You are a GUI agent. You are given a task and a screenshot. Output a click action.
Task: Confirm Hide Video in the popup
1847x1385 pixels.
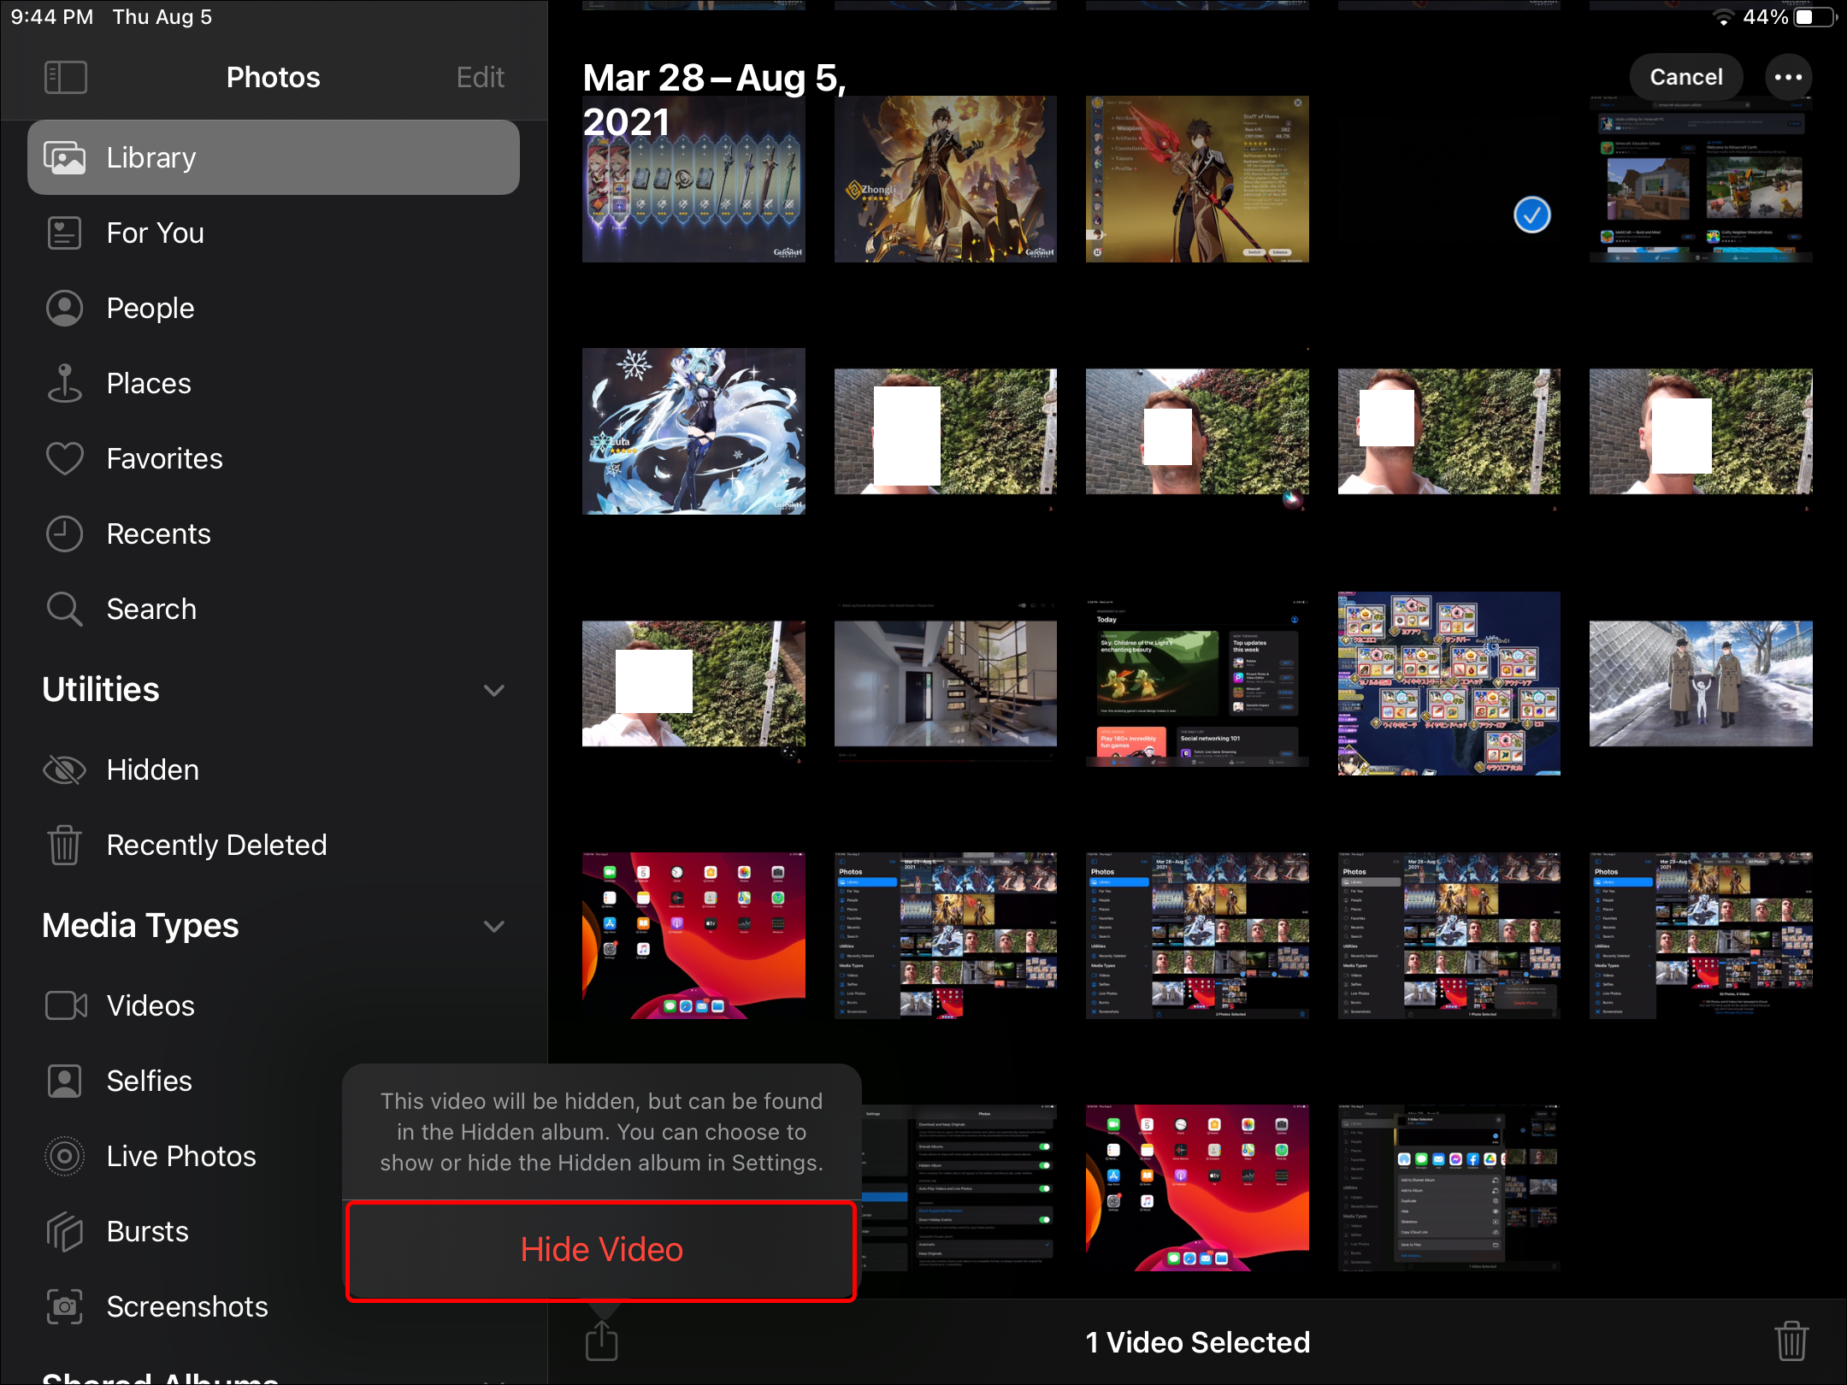601,1250
